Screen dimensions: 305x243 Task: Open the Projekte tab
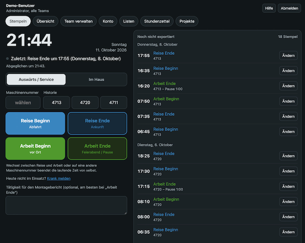[x=187, y=21]
